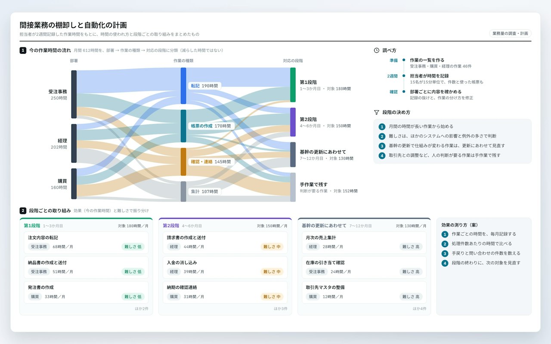Select the 帳票の作成 170時間 flow label
551x344 pixels.
[210, 126]
